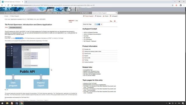Go to Home breadcrumb
Image resolution: width=186 pixels, height=105 pixels.
point(6,16)
